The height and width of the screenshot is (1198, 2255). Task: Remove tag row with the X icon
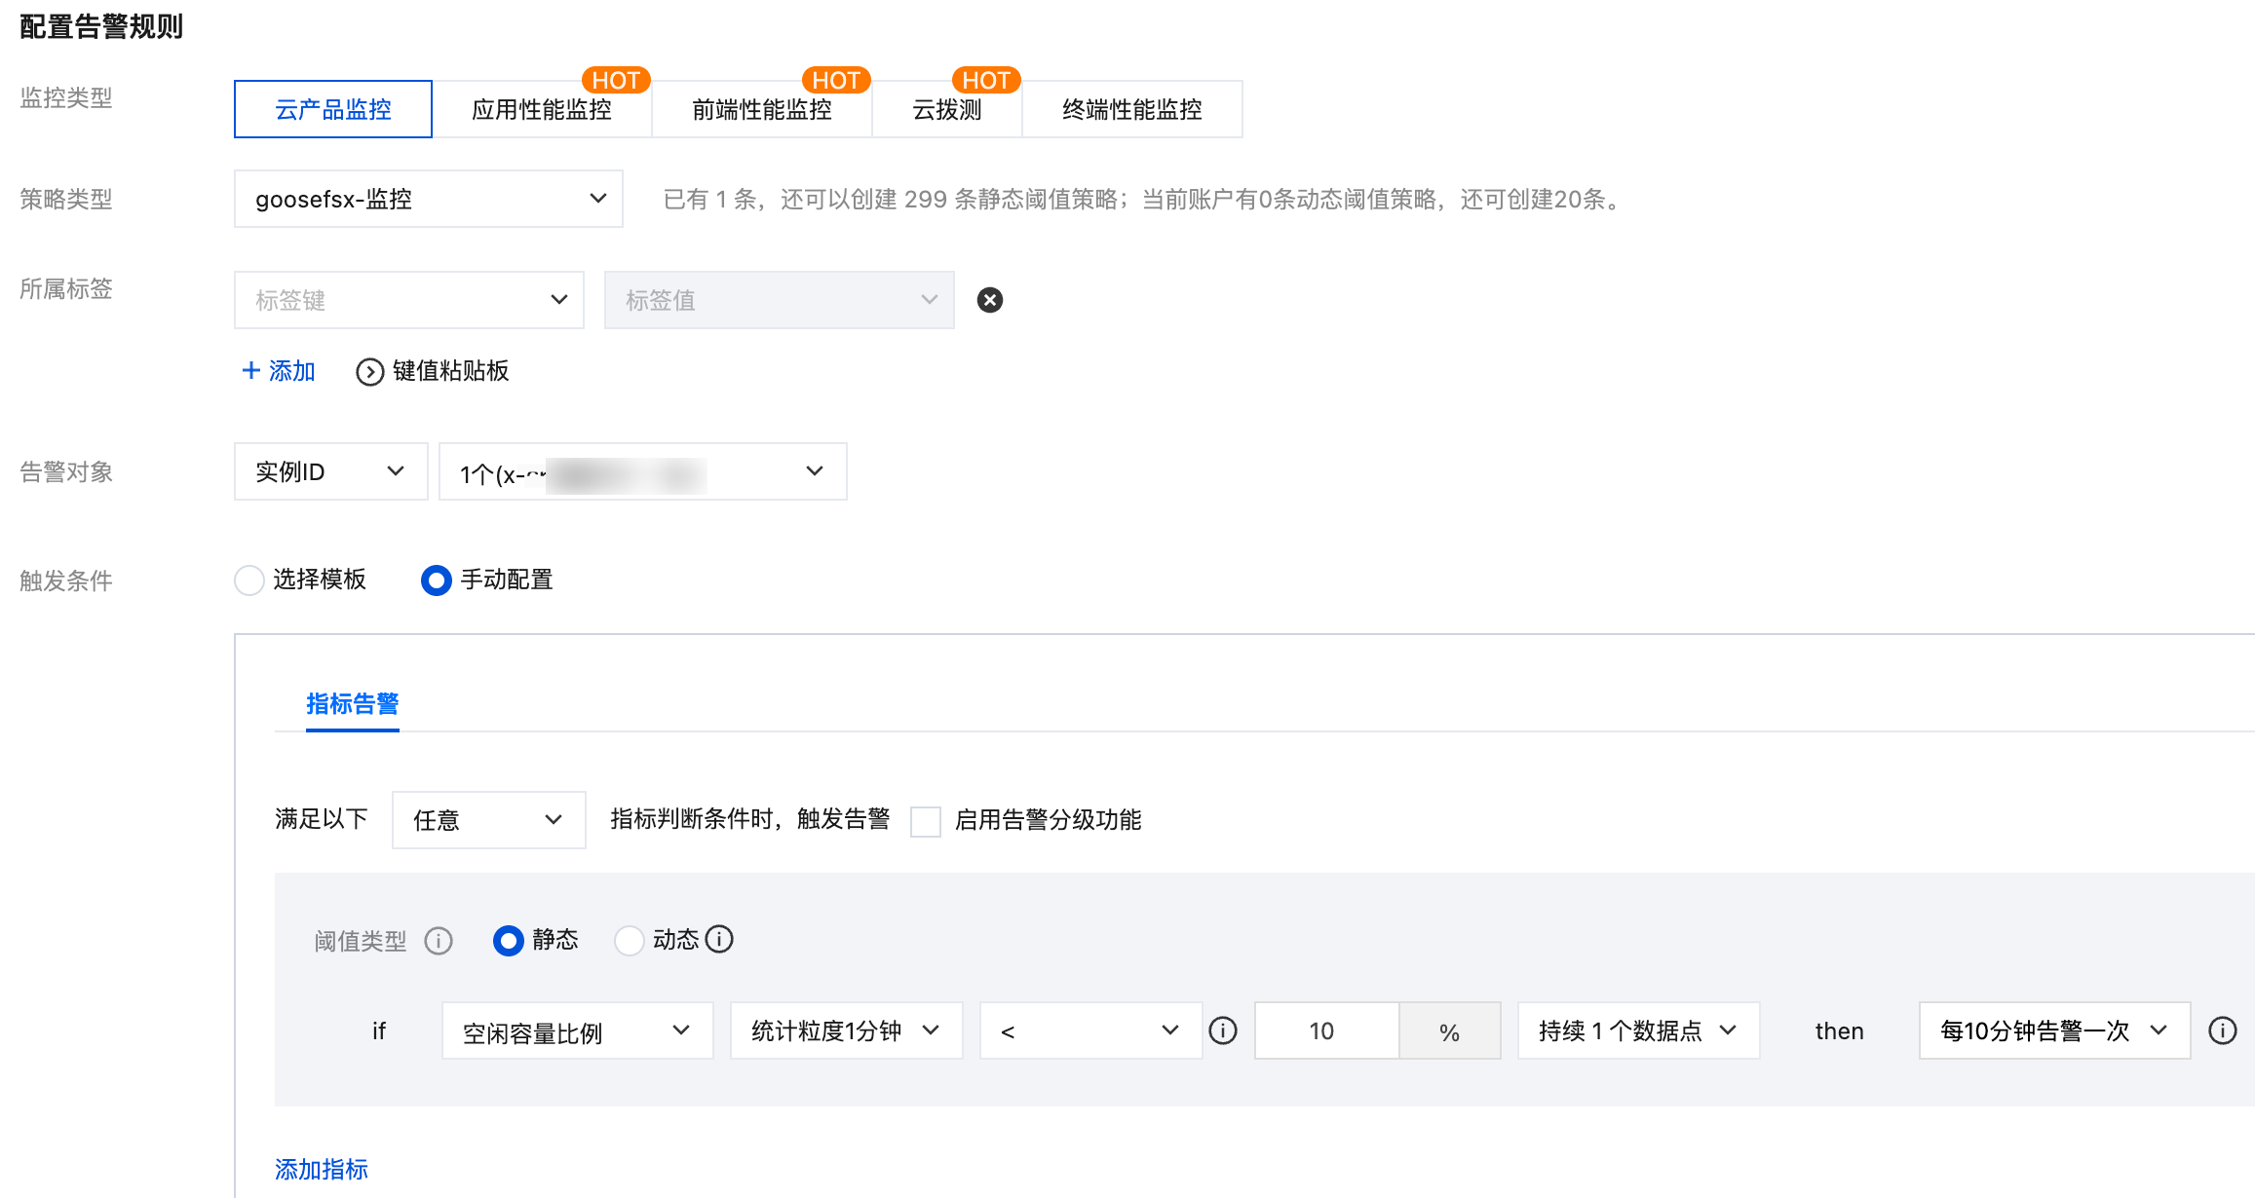(x=989, y=300)
